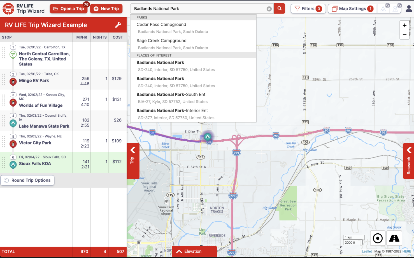Open the Map Settings dropdown
This screenshot has width=414, height=258.
[x=352, y=9]
